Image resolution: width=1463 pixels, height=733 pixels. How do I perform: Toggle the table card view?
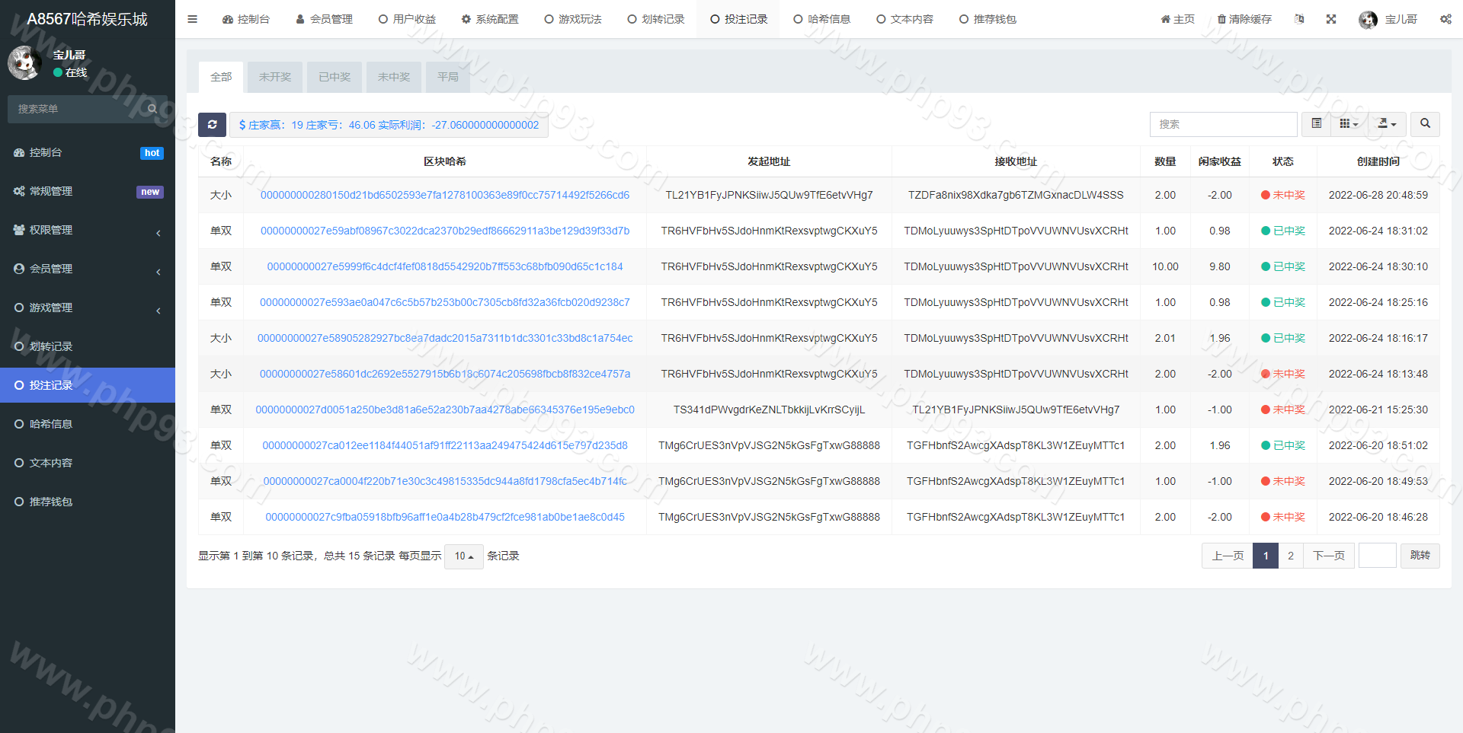pos(1316,124)
